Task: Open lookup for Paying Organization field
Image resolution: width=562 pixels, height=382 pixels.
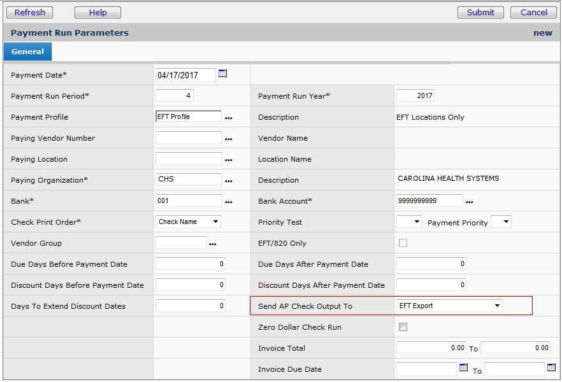Action: (228, 181)
